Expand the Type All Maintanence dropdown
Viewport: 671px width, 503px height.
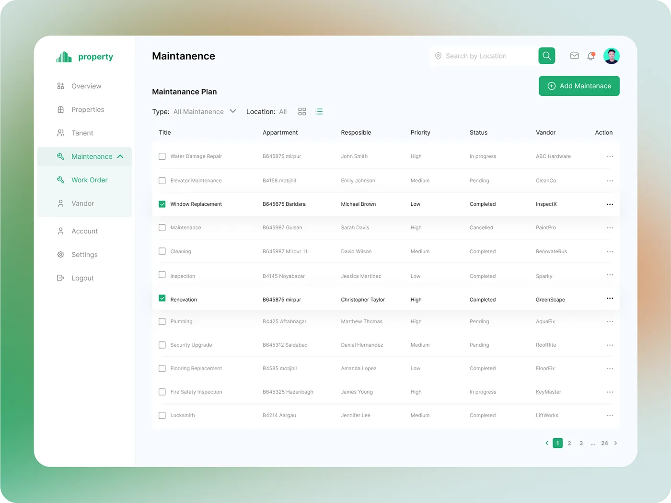click(x=205, y=112)
